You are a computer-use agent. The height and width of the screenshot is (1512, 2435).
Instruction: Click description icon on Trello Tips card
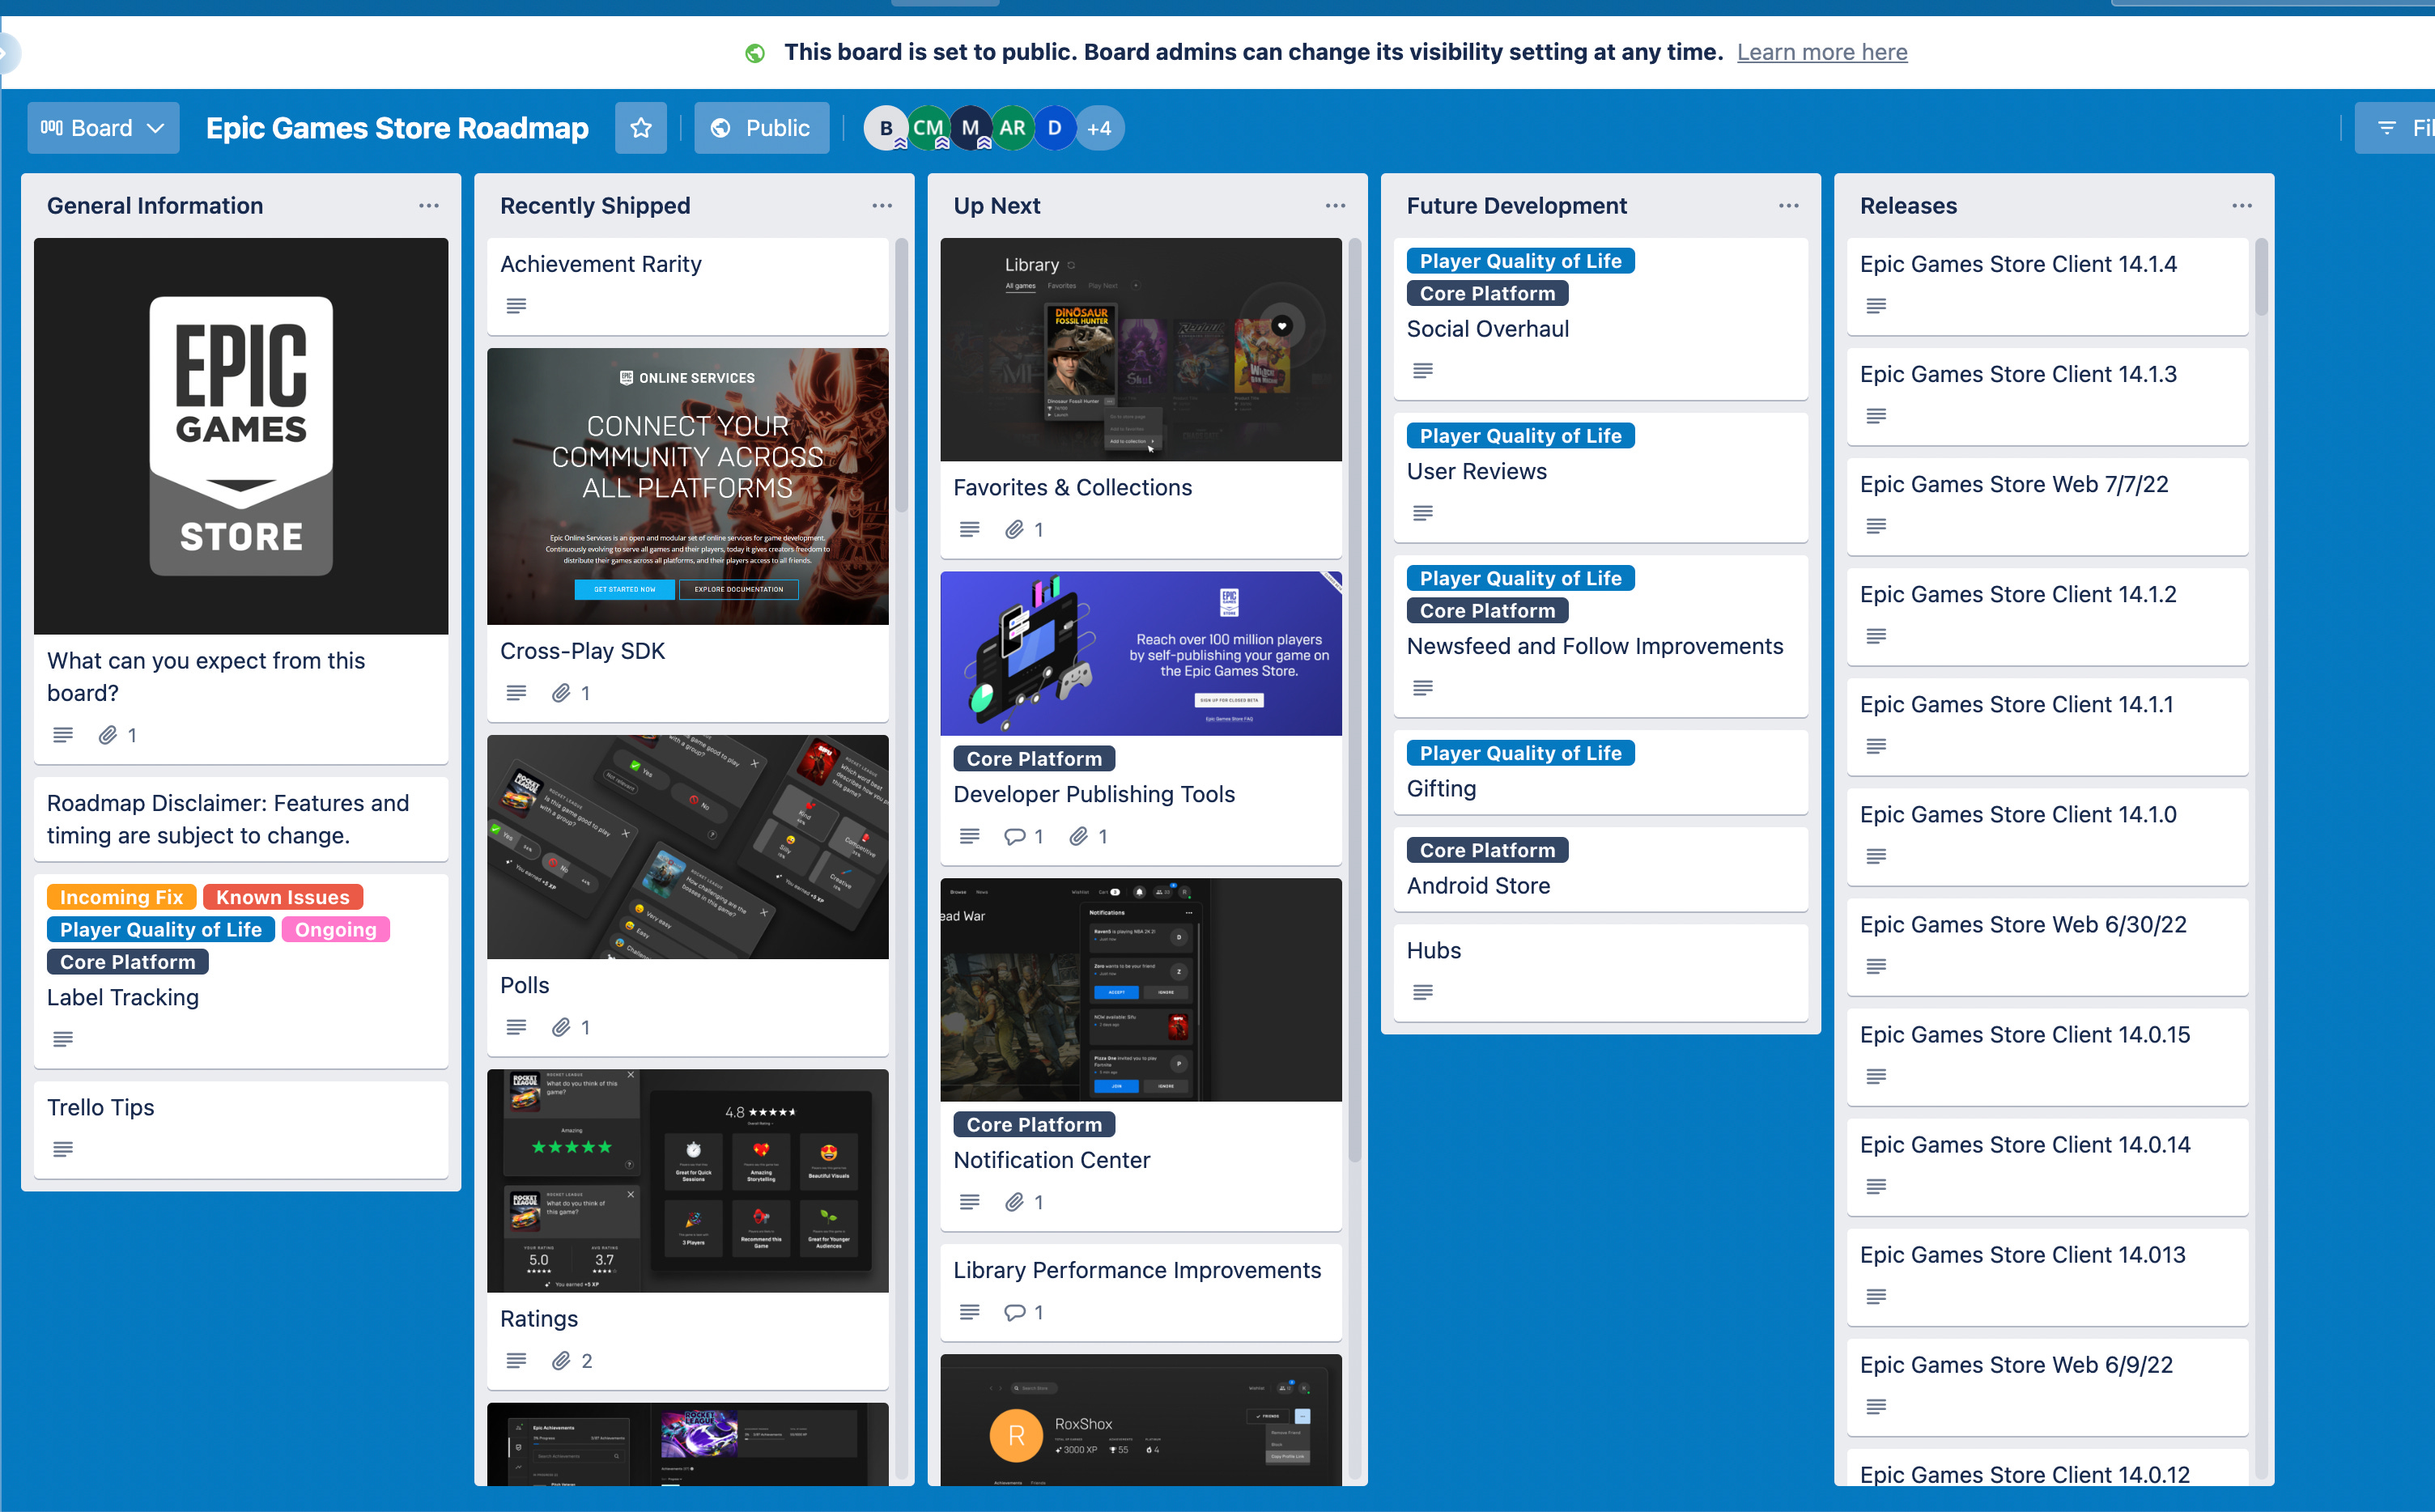pos(63,1149)
